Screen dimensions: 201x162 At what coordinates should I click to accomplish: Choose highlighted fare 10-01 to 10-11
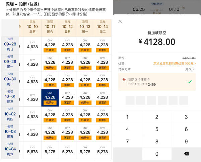50,98
